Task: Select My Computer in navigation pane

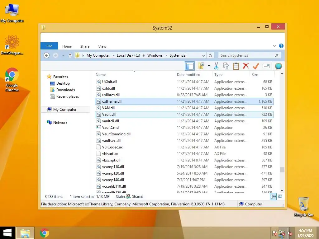Action: point(65,109)
